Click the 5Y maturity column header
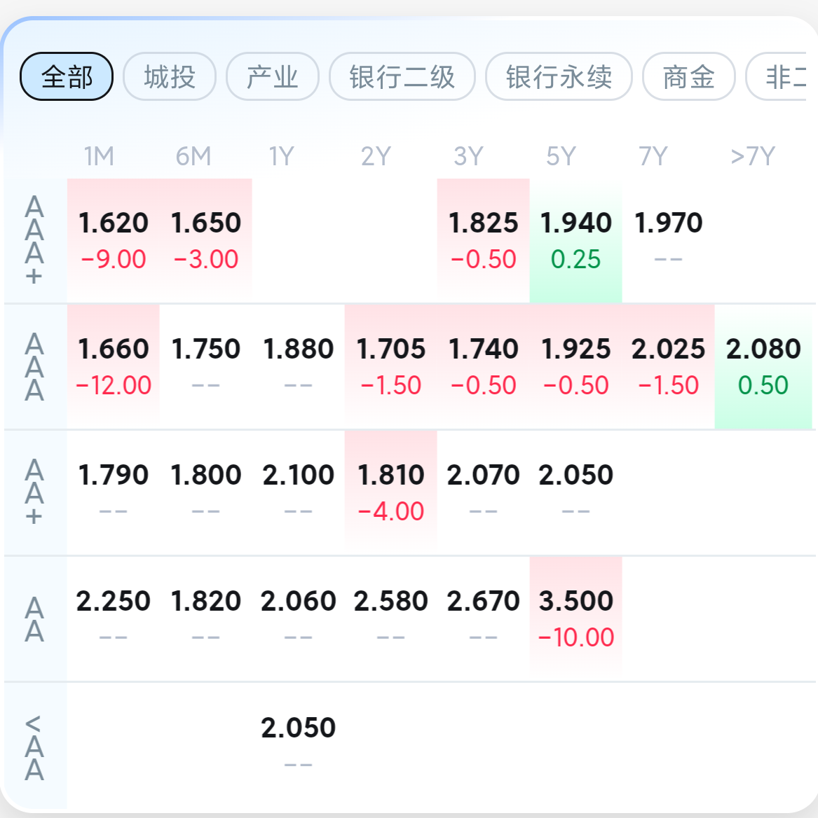 [x=561, y=156]
